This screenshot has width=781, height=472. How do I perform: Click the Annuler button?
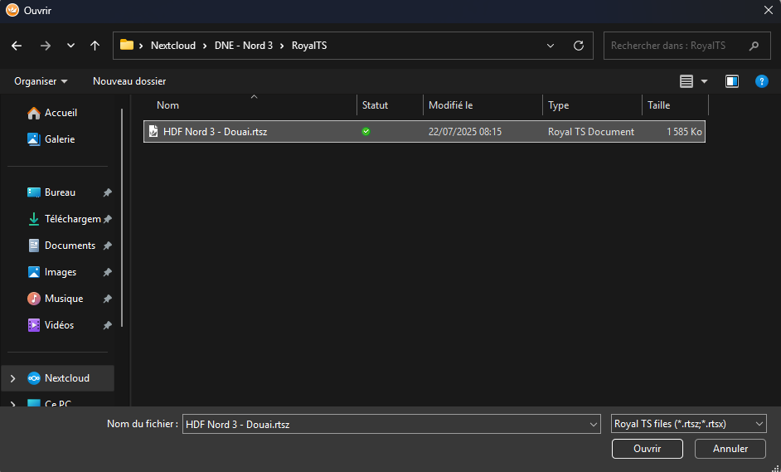[730, 449]
